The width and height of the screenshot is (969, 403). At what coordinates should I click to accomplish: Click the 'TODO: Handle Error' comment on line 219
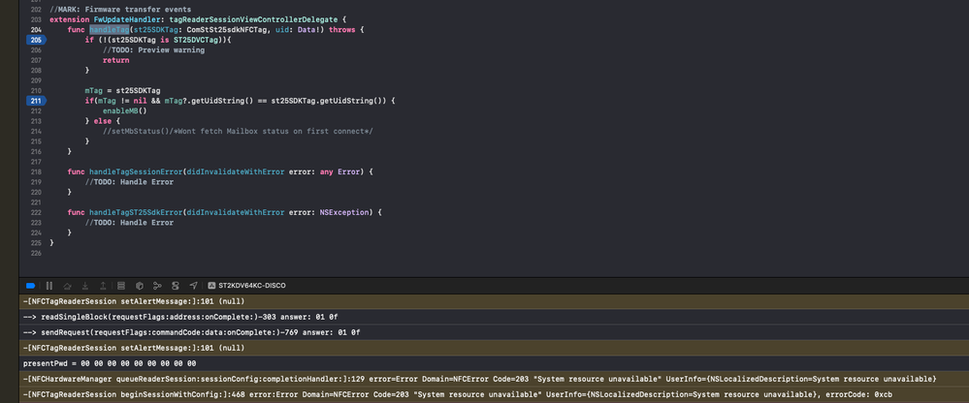tap(129, 182)
